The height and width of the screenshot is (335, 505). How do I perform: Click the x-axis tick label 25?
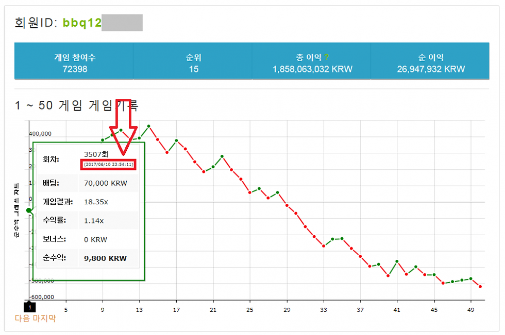(x=250, y=310)
